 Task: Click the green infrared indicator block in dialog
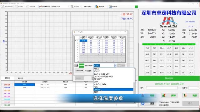click(81, 66)
